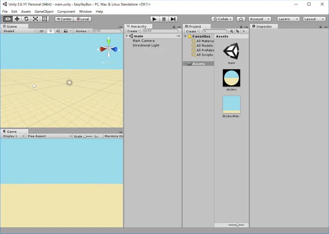Viewport: 329px width, 234px height.
Task: Select Main Camera in Hierarchy
Action: coord(143,41)
